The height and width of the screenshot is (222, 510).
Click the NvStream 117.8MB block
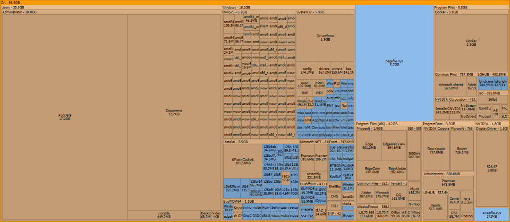pos(468,107)
